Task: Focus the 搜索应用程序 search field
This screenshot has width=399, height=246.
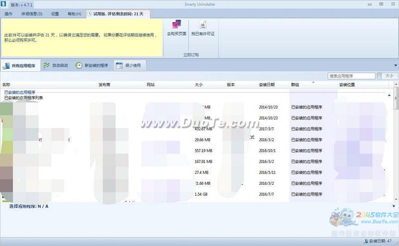Action: 352,76
